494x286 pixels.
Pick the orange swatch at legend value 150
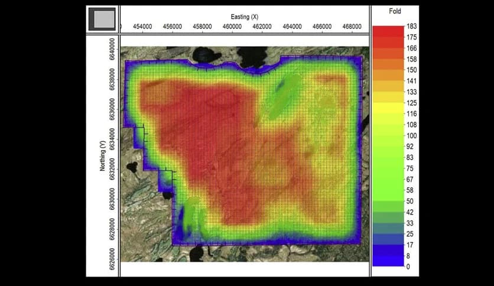point(387,70)
